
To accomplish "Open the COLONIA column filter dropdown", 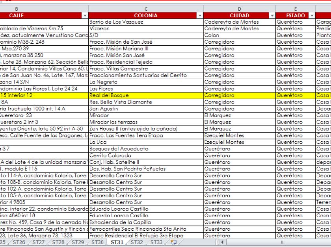I will (x=200, y=16).
